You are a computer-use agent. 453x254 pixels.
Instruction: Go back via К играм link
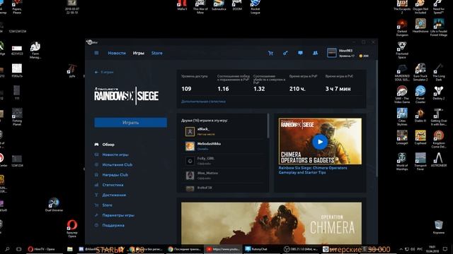coord(104,72)
